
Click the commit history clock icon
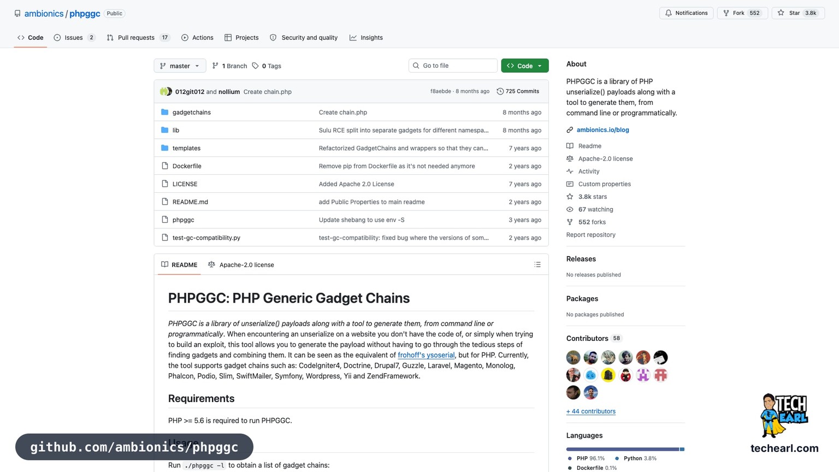pos(500,91)
